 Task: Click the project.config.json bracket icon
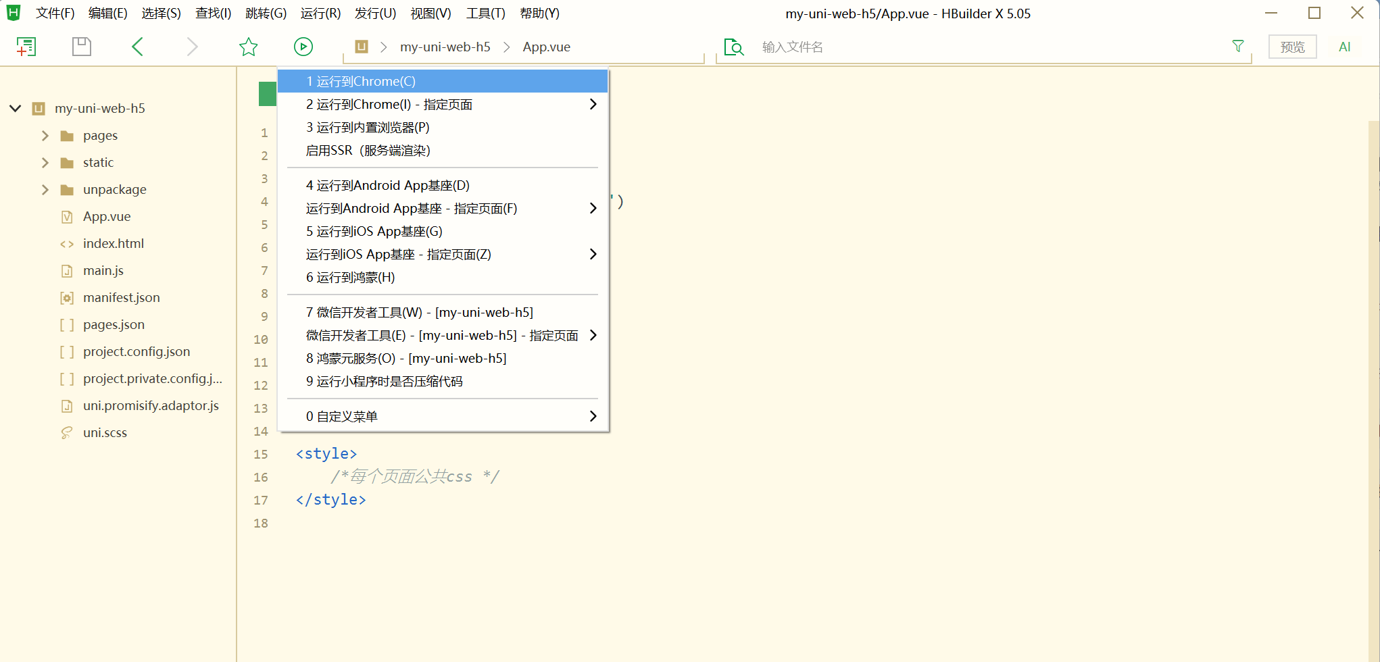[67, 352]
